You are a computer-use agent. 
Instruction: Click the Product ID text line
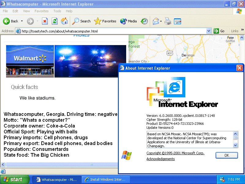click(x=175, y=124)
